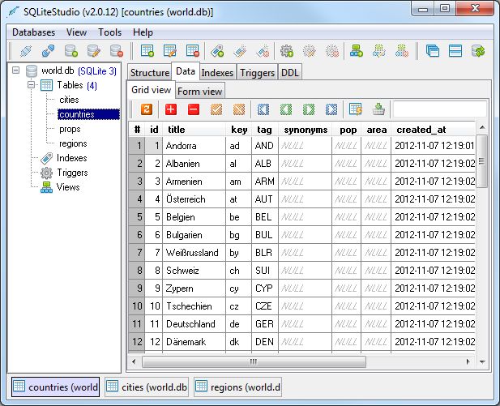Click the export table data icon

coord(378,109)
